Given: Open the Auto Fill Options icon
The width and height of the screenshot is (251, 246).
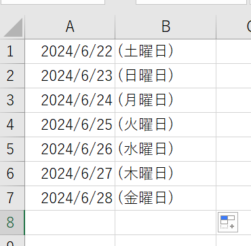Looking at the screenshot, I should pyautogui.click(x=228, y=222).
